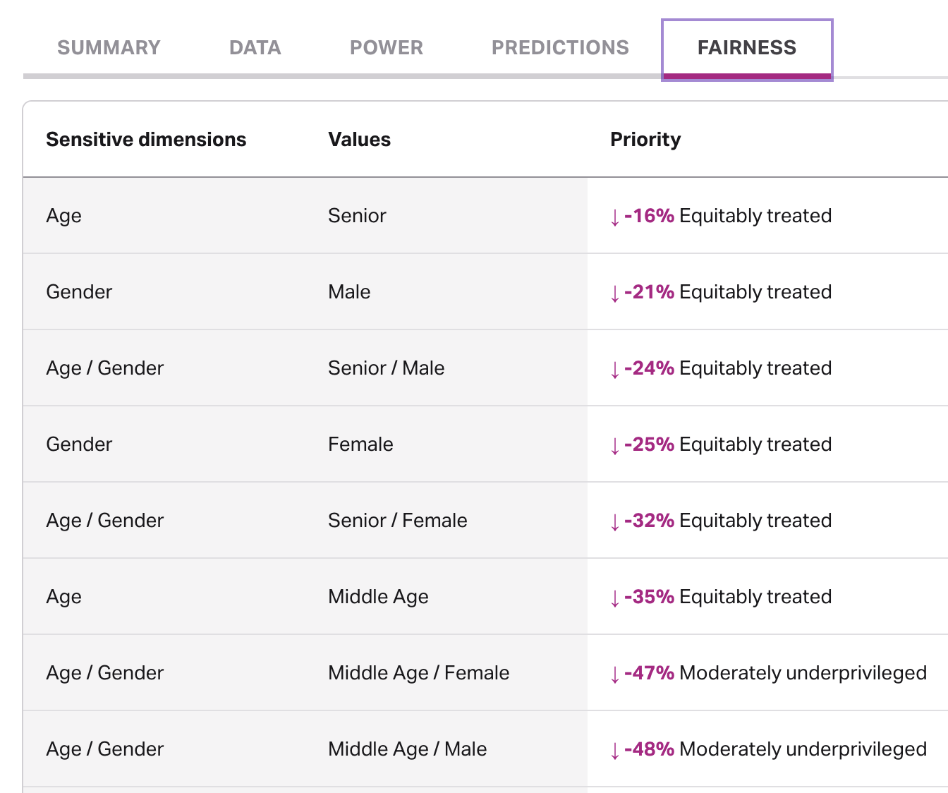Click the down arrow beside -24%
This screenshot has height=793, width=948.
pyautogui.click(x=615, y=370)
